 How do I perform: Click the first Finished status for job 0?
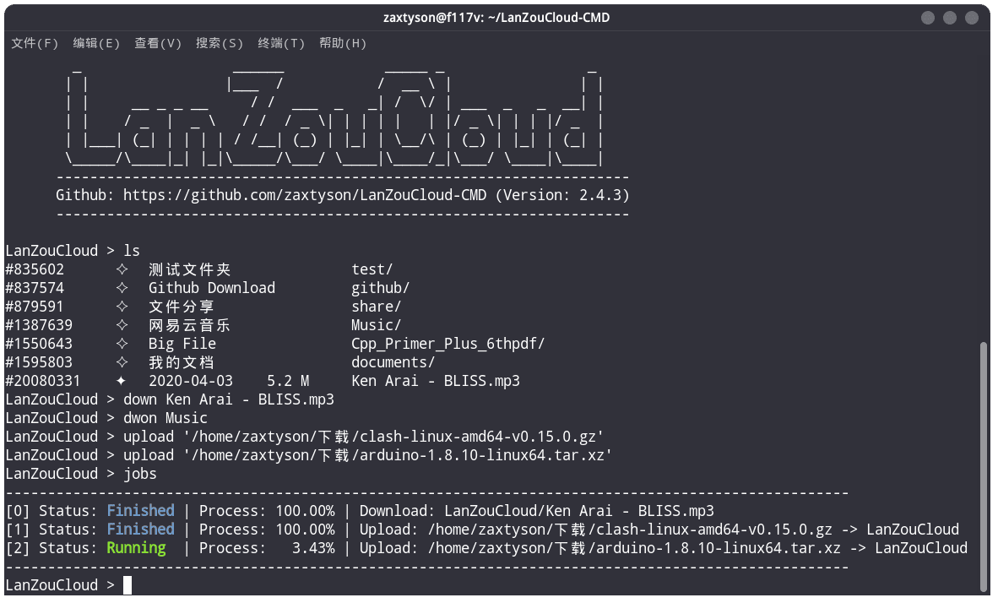point(141,511)
